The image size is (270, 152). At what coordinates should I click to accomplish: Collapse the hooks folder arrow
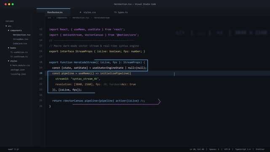click(x=8, y=48)
